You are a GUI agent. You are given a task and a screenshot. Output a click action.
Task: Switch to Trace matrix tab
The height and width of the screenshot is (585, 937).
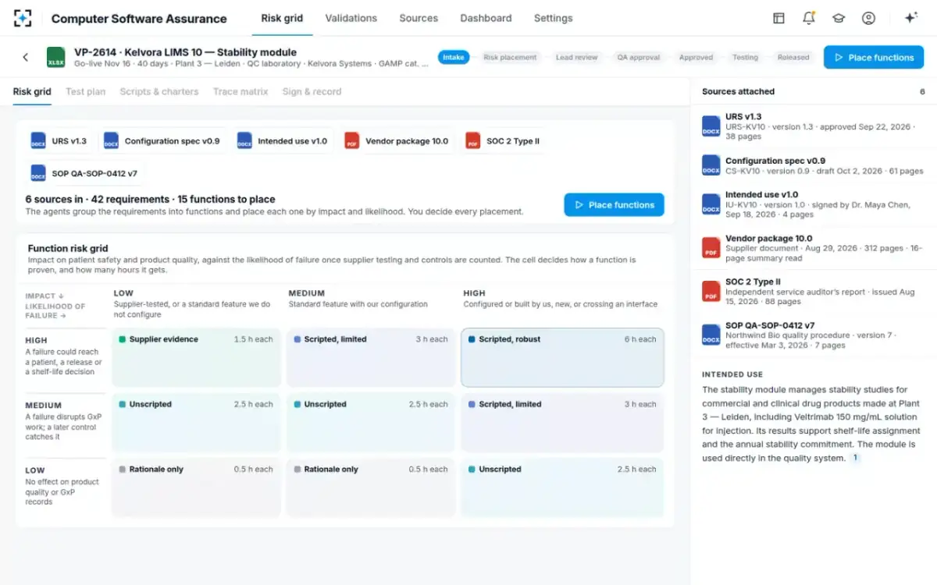click(240, 91)
